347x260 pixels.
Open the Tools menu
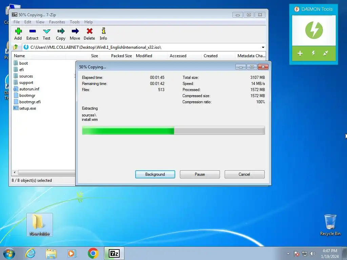(75, 22)
